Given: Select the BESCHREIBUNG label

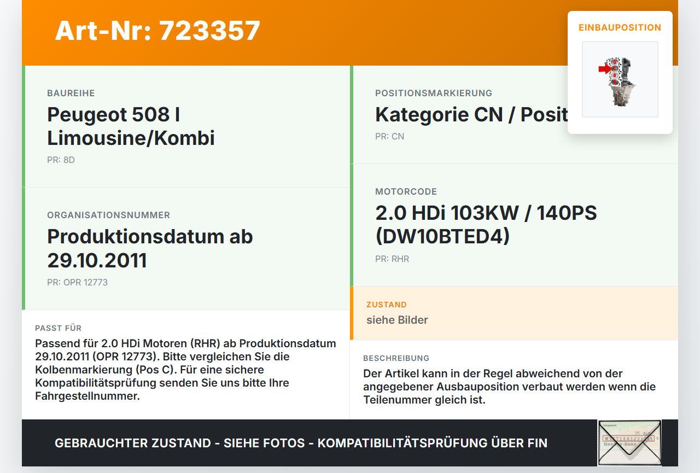Looking at the screenshot, I should pyautogui.click(x=396, y=358).
